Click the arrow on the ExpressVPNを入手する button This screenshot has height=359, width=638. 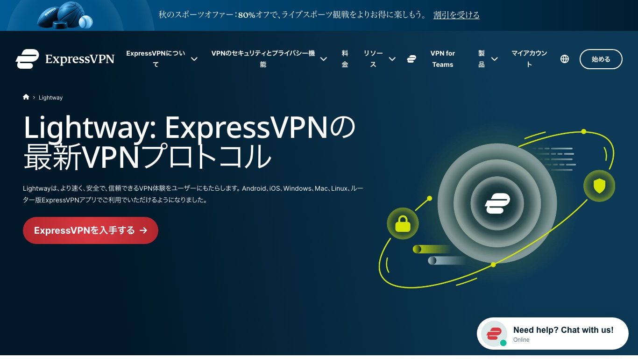point(143,230)
